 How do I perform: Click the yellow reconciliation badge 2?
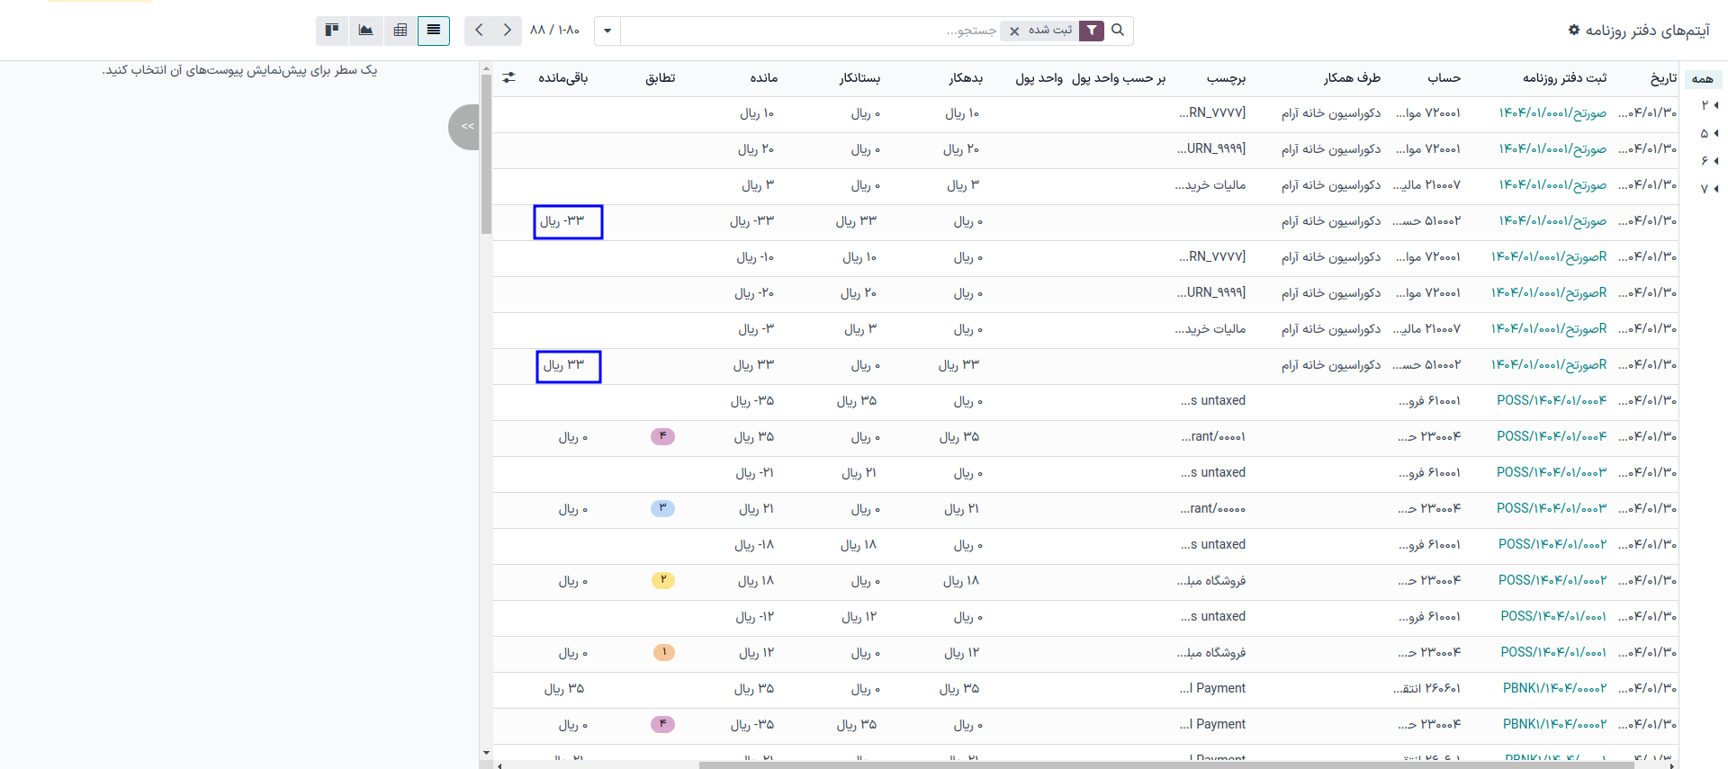tap(662, 580)
